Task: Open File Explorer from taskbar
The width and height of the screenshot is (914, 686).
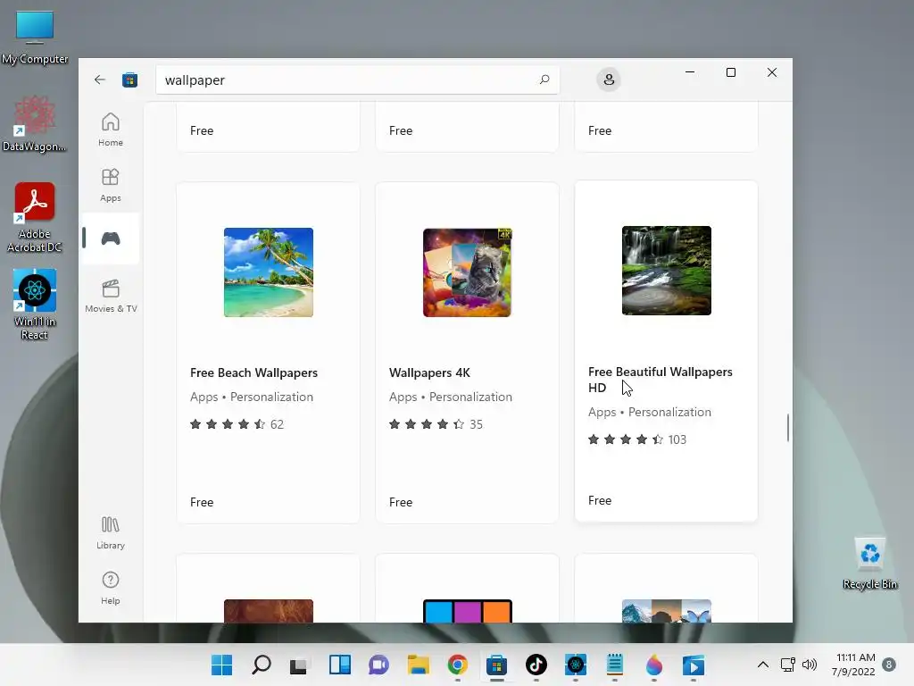Action: [418, 665]
